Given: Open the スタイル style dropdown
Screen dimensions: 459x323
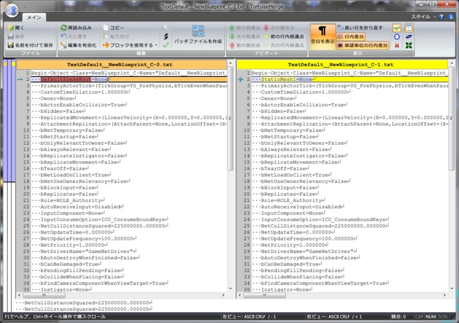Looking at the screenshot, I should click(423, 17).
